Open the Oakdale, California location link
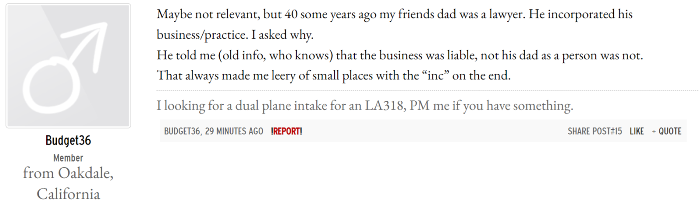The height and width of the screenshot is (203, 699). (x=68, y=183)
